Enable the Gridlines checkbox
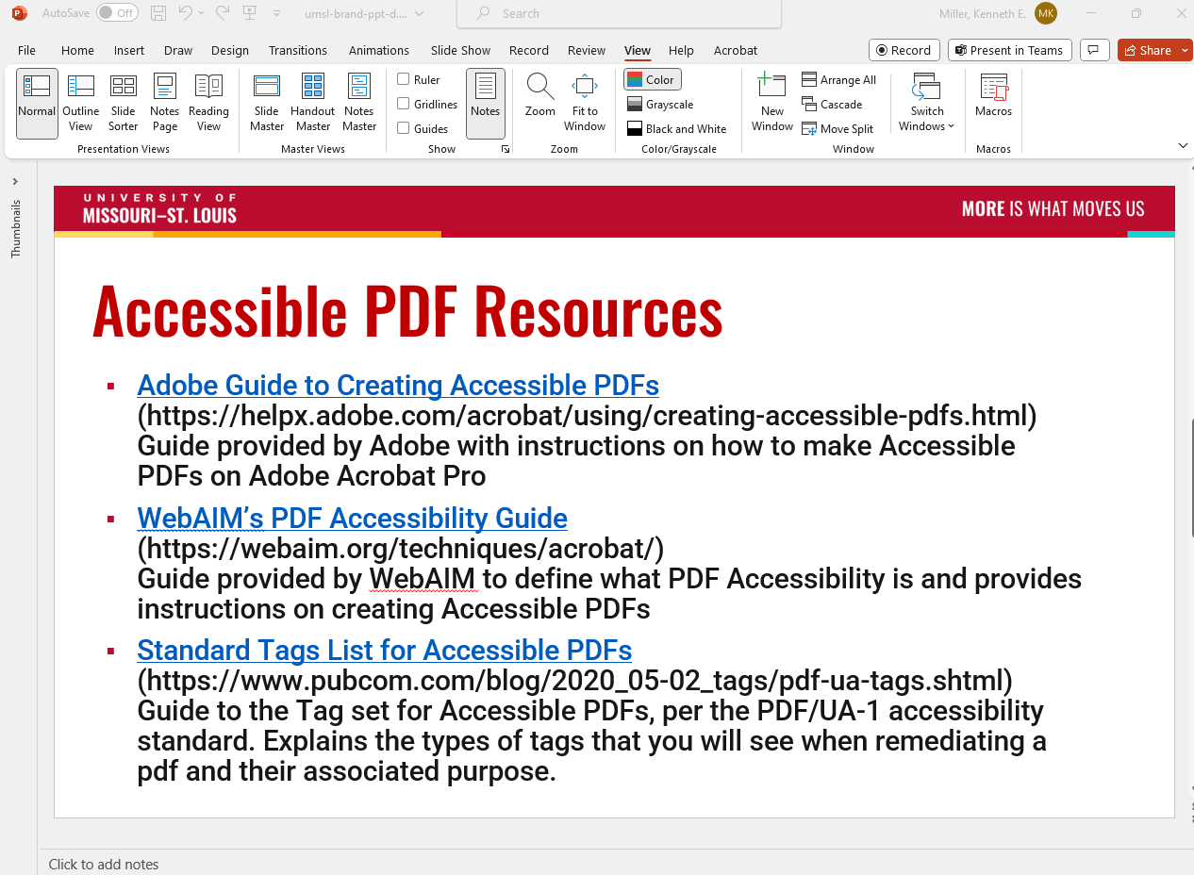 404,104
